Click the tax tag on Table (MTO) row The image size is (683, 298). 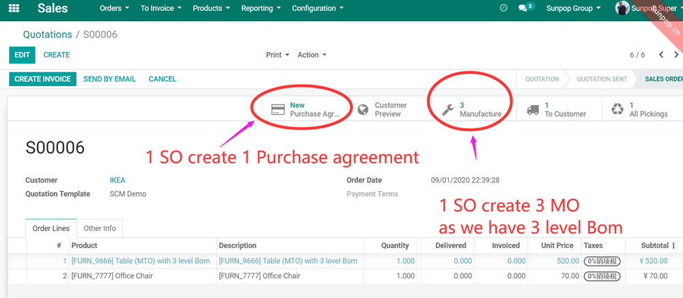tap(602, 261)
